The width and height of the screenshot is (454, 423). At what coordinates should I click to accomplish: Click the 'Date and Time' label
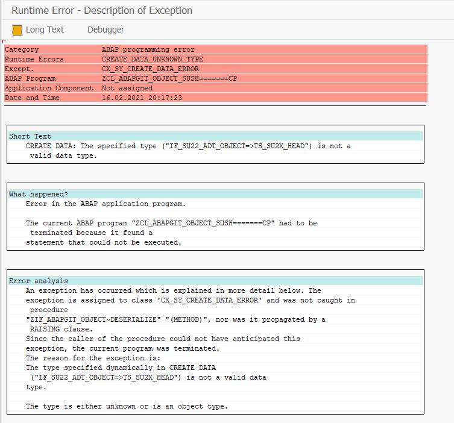coord(32,98)
